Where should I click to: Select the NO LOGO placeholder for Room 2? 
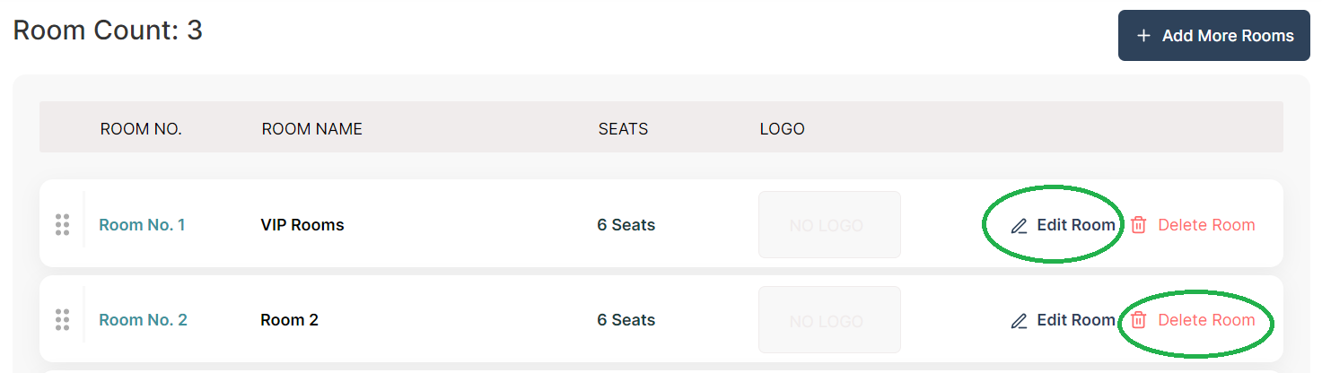tap(829, 320)
